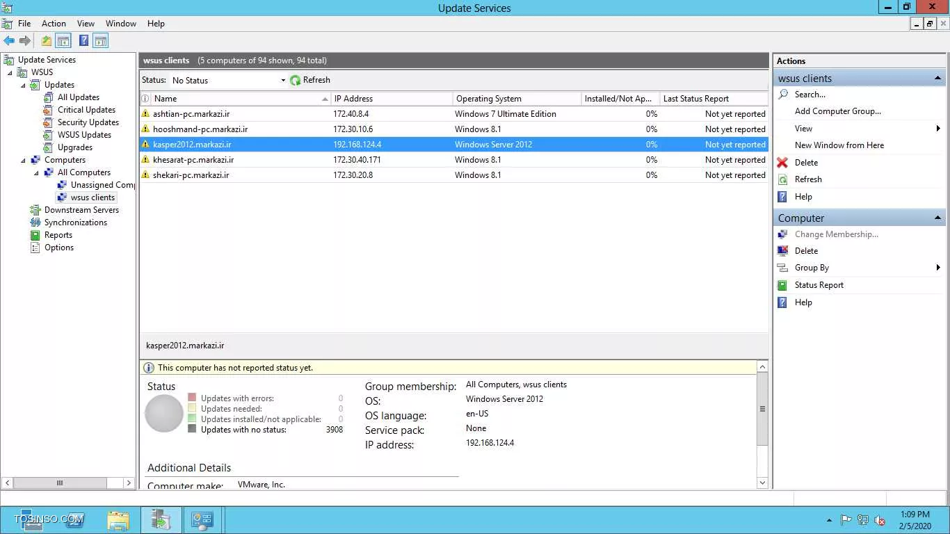Sort by the IP Address column header

[392, 99]
